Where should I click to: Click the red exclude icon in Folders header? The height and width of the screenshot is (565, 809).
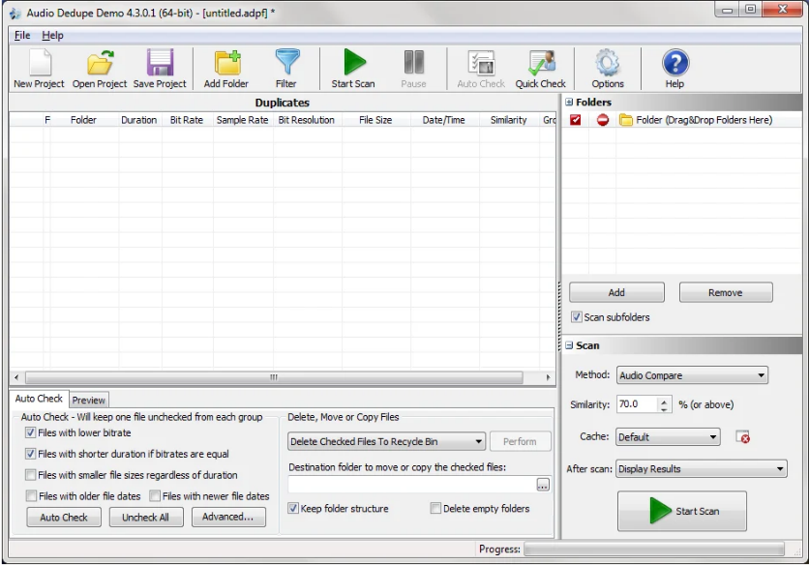pos(602,120)
